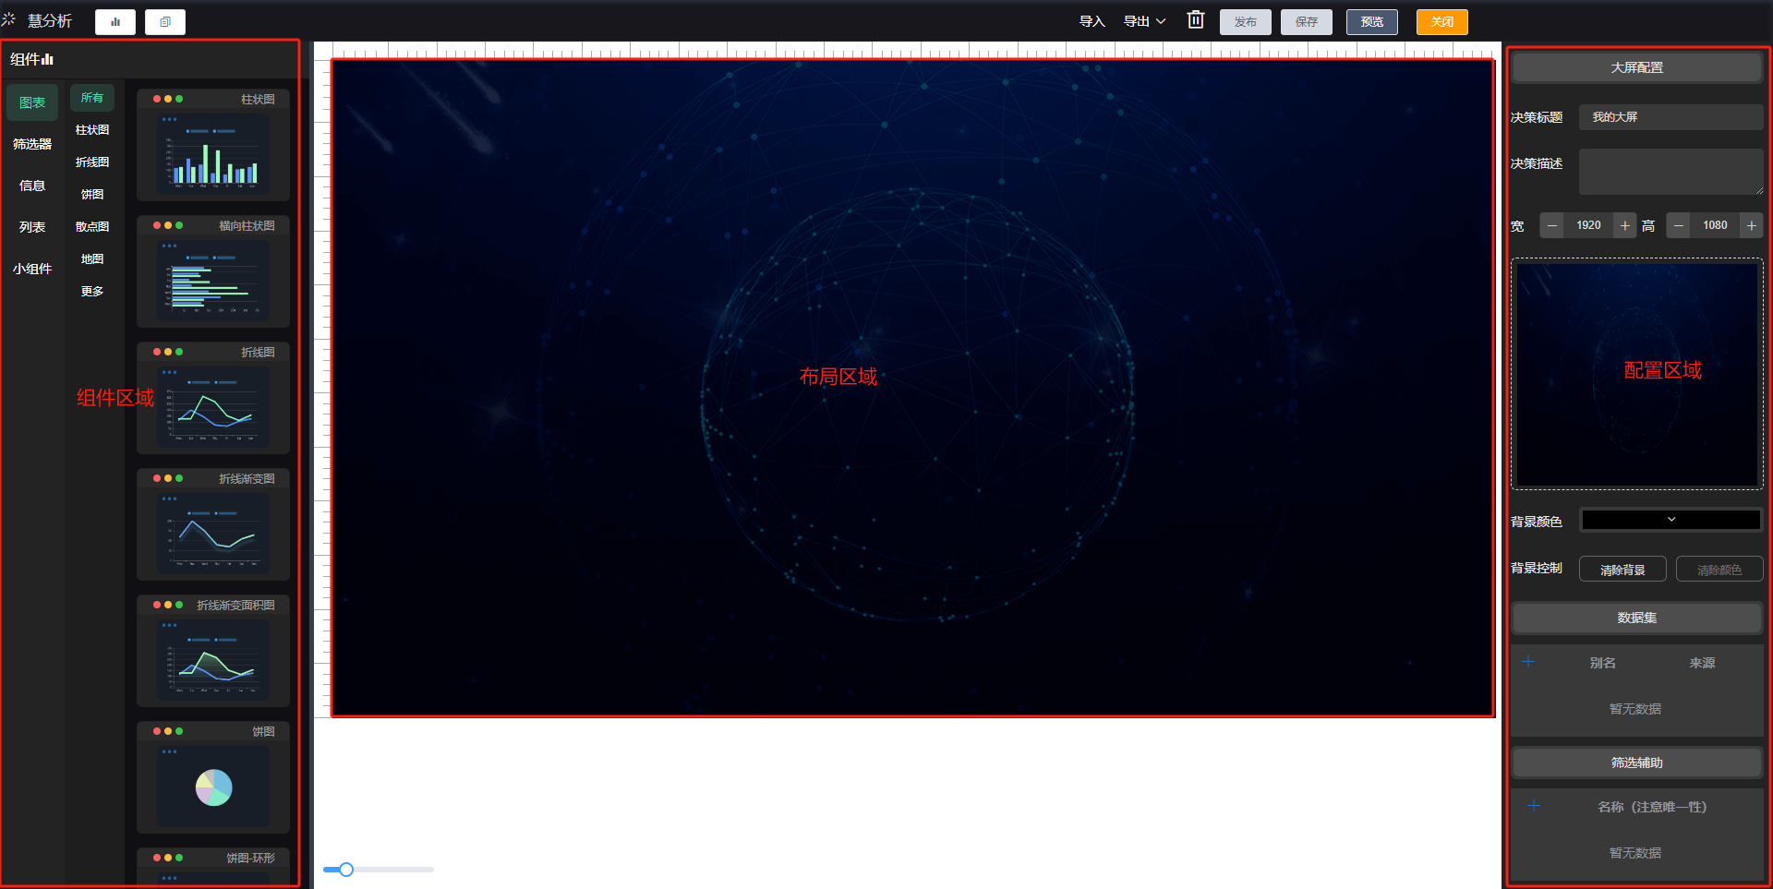The image size is (1773, 889).
Task: Click the 决策标题 title input field
Action: (x=1670, y=117)
